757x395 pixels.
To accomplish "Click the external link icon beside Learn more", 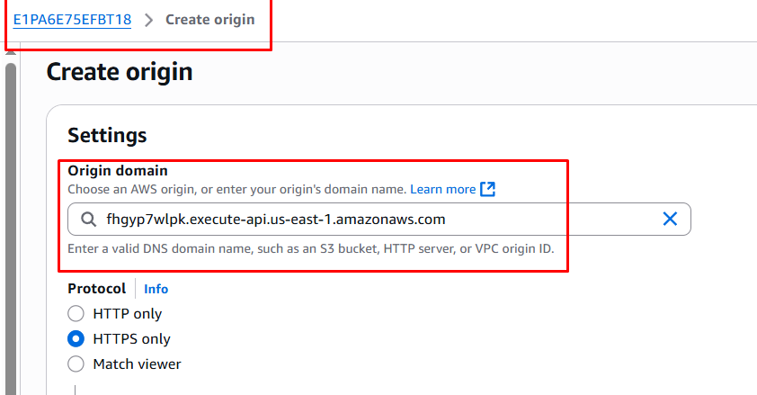I will point(487,189).
